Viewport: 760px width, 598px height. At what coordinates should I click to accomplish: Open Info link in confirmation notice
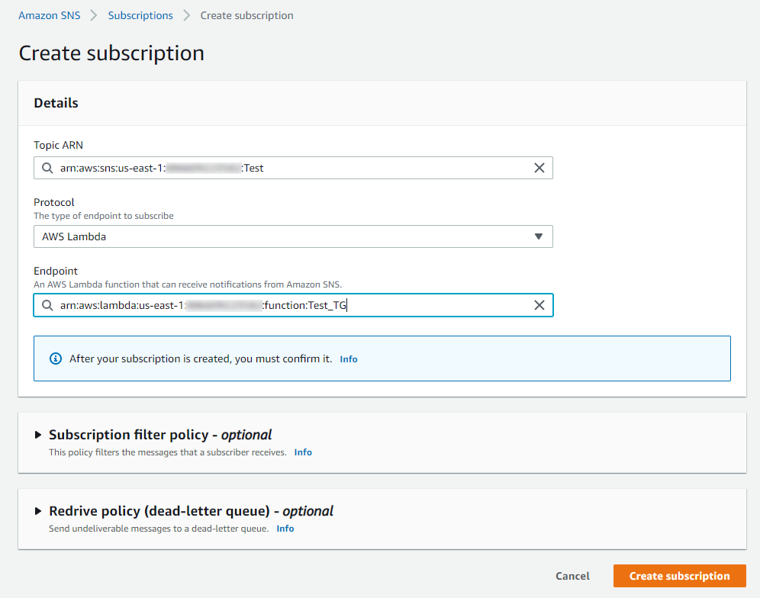(x=349, y=359)
